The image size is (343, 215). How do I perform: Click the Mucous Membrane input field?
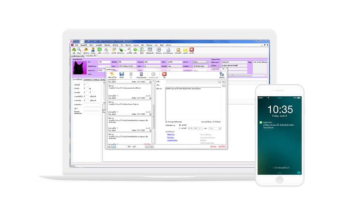click(92, 113)
